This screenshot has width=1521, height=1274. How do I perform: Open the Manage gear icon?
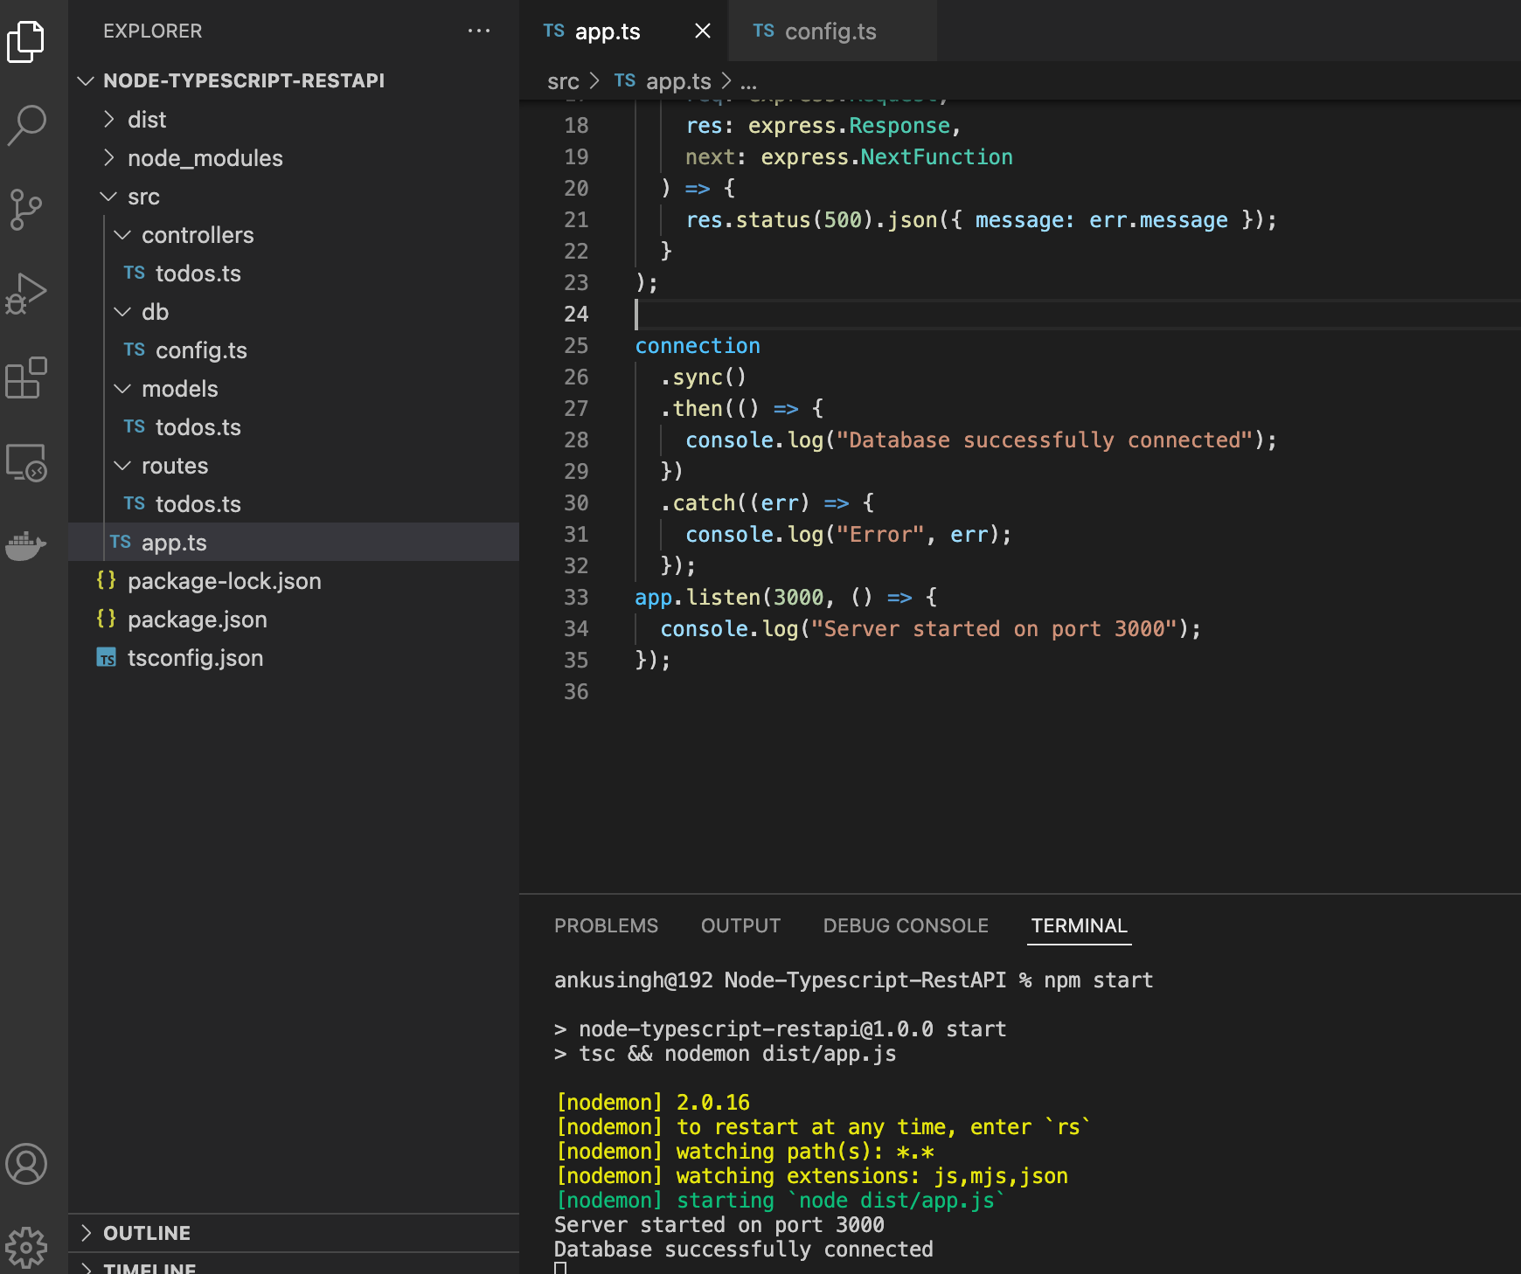tap(26, 1247)
